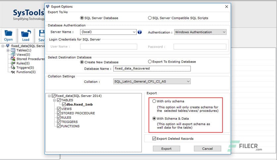Uncheck the fixed_data(SQL Server 2014) root checkbox
This screenshot has height=160, width=277.
54,96
